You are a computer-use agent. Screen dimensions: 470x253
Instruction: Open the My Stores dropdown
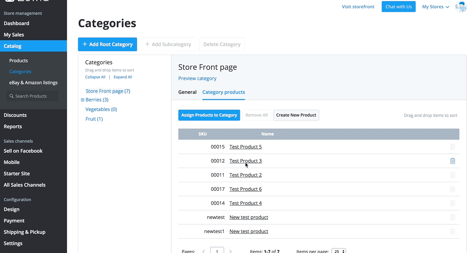pos(435,7)
